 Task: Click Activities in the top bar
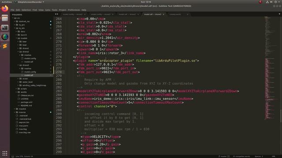click(7, 2)
